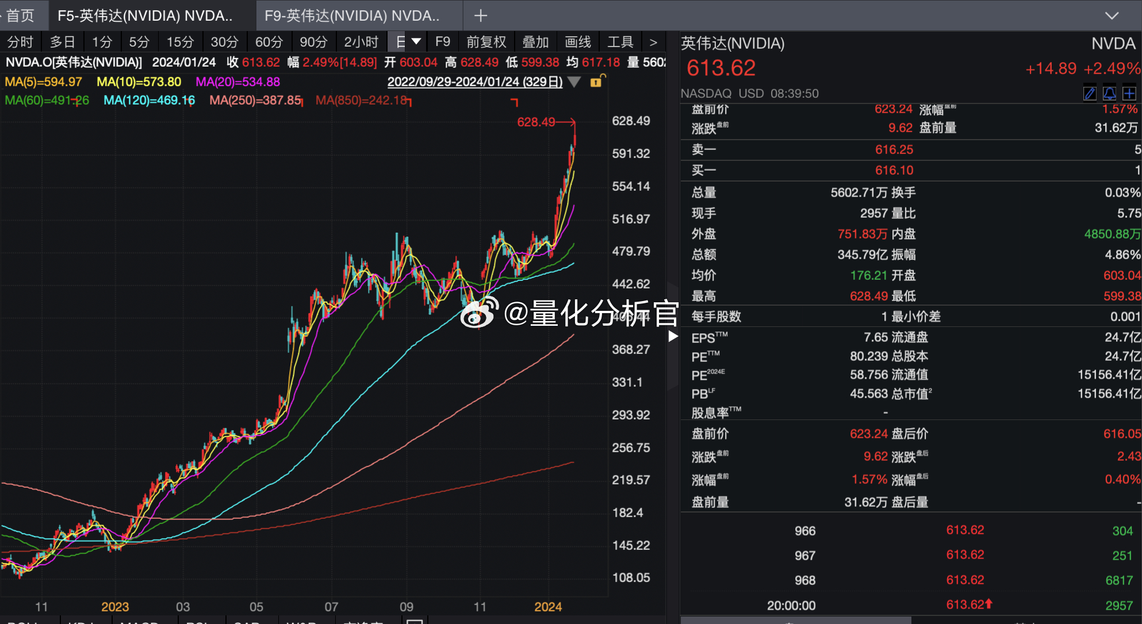Image resolution: width=1142 pixels, height=624 pixels.
Task: Click the 2024 label on time axis
Action: point(548,607)
